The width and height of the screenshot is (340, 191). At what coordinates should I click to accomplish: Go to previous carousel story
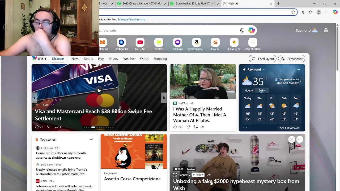[x=34, y=98]
